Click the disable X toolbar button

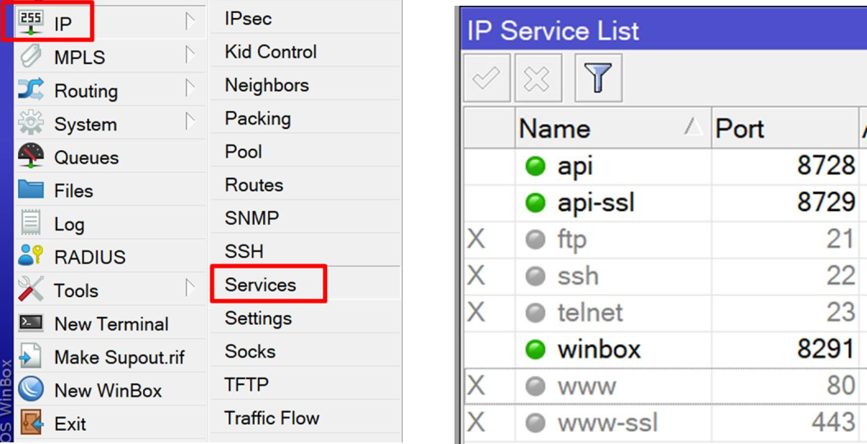pyautogui.click(x=538, y=78)
